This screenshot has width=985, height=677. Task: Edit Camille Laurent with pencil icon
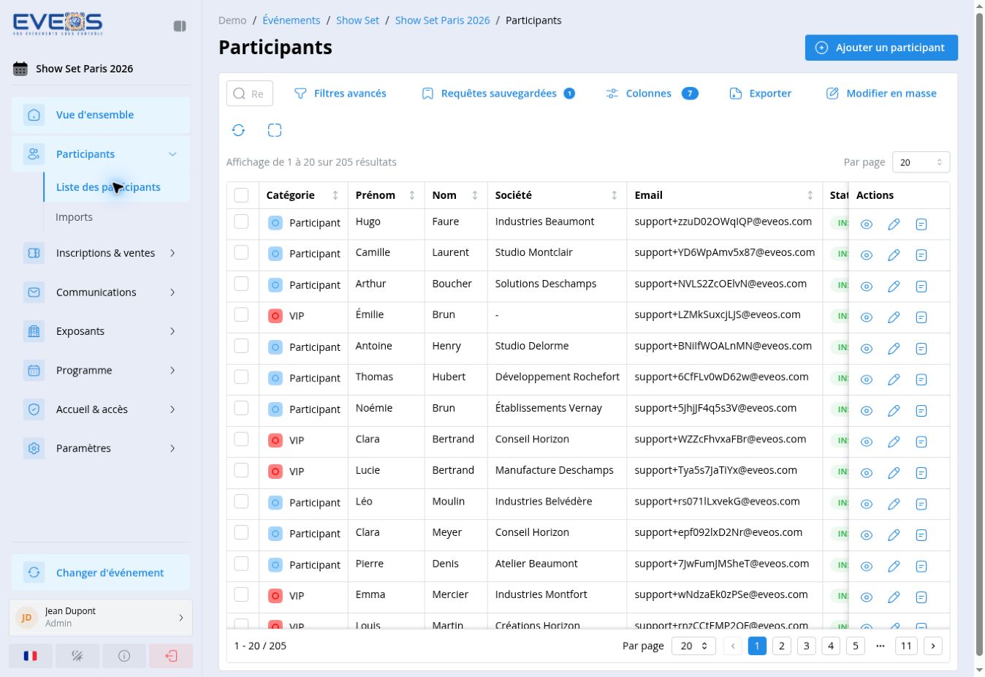point(894,255)
